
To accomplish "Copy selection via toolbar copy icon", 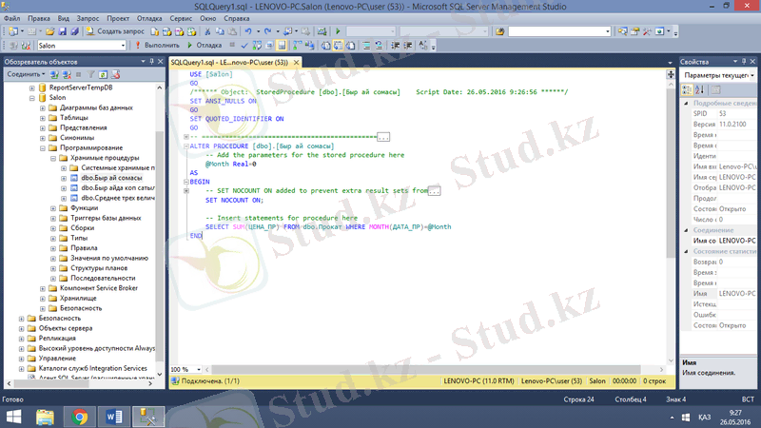I will coord(220,31).
